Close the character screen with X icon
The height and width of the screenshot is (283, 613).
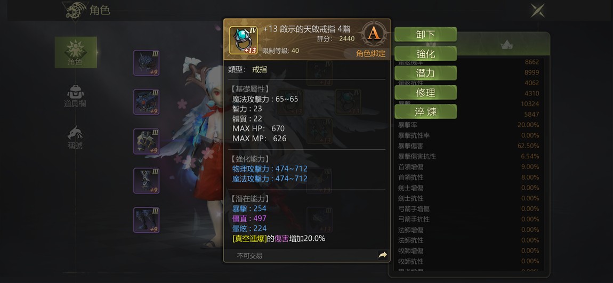[x=538, y=10]
